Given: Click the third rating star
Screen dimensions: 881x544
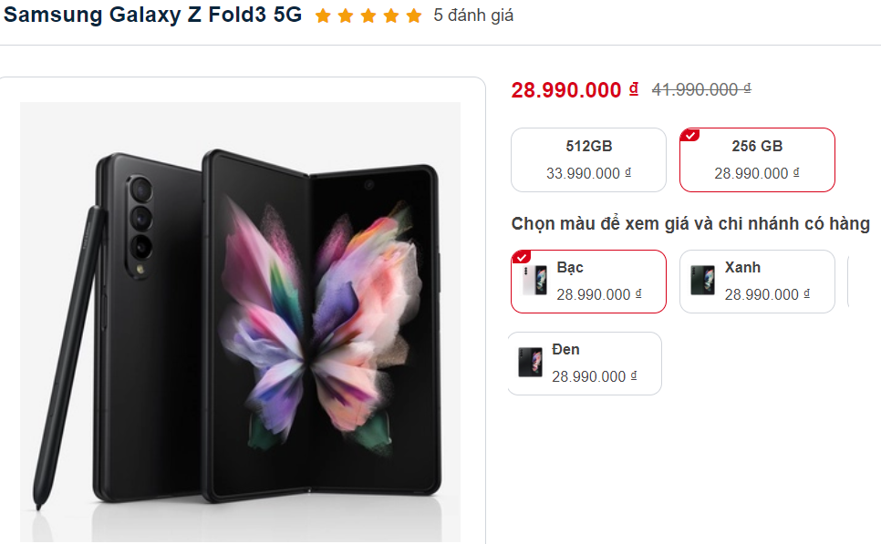Looking at the screenshot, I should click(x=368, y=16).
